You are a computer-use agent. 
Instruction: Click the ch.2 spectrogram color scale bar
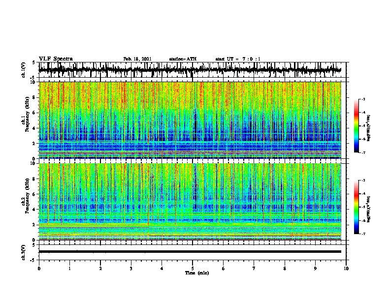tap(356, 207)
